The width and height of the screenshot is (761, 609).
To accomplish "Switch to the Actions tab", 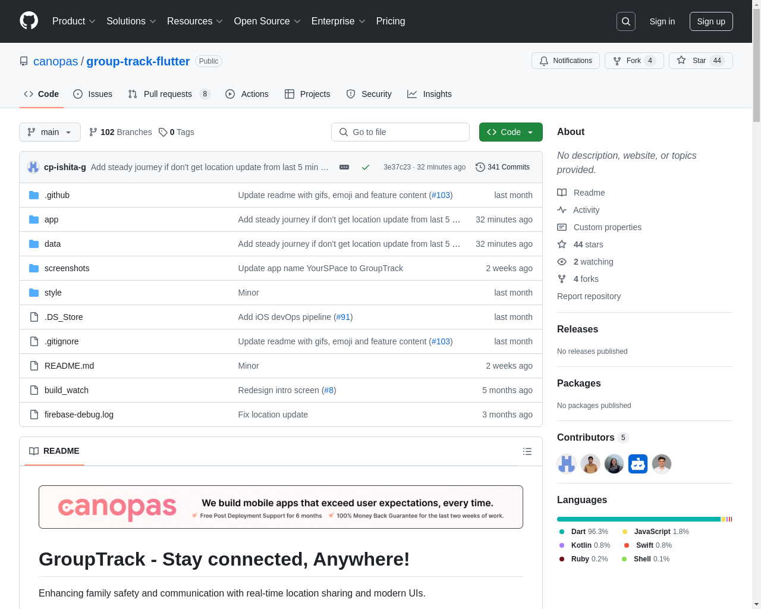I will (x=247, y=94).
